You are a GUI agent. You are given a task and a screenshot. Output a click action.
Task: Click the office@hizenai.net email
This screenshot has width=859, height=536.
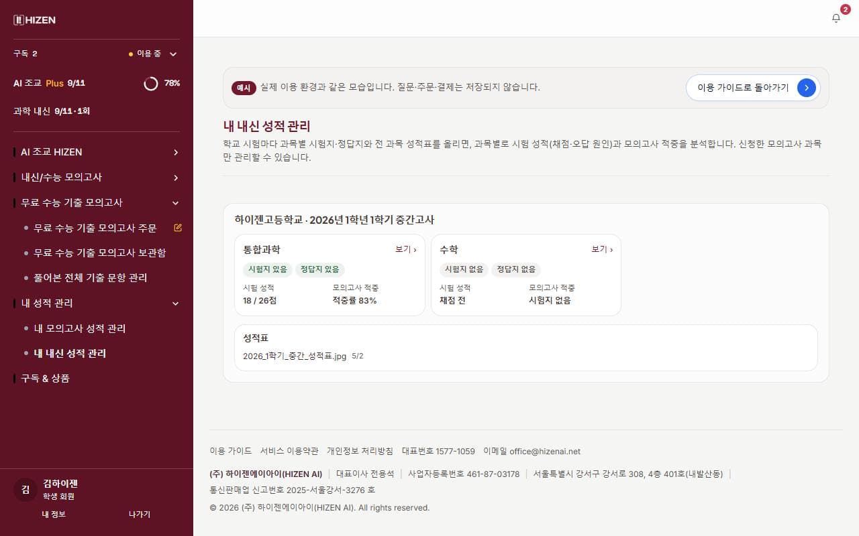(545, 452)
